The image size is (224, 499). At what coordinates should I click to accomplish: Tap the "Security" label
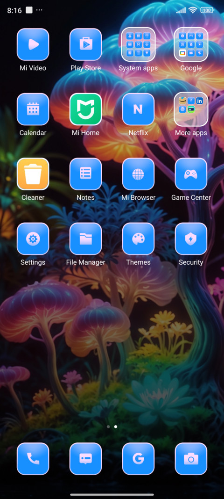(x=191, y=262)
